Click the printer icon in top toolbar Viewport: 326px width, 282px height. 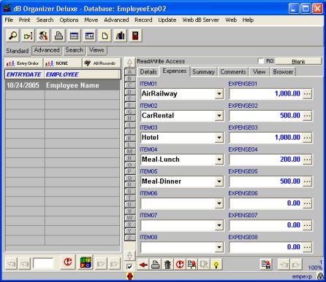click(58, 36)
